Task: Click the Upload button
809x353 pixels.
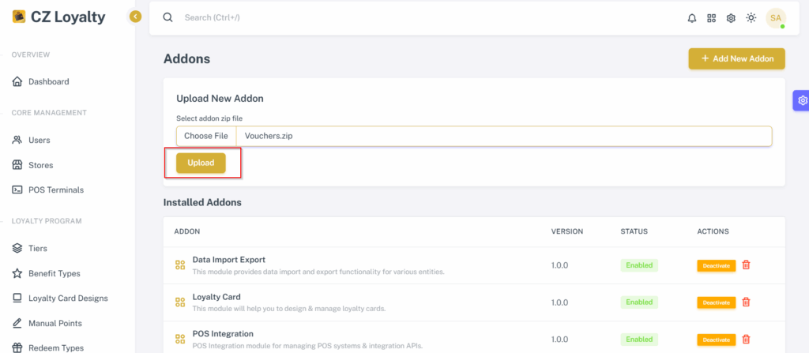Action: 201,163
